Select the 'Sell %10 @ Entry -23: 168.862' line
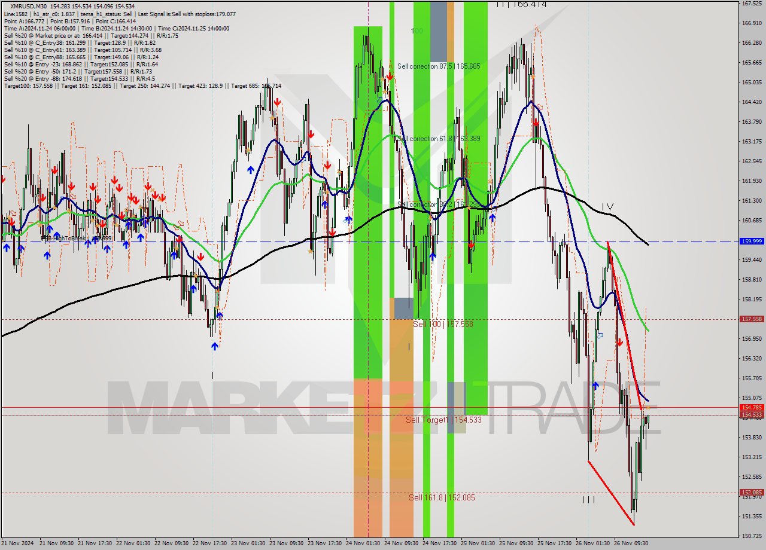This screenshot has width=766, height=550. click(81, 64)
